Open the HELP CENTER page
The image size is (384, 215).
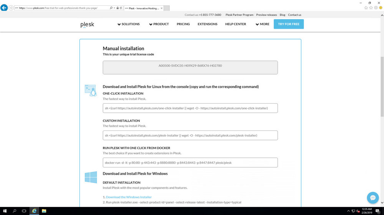pyautogui.click(x=236, y=24)
